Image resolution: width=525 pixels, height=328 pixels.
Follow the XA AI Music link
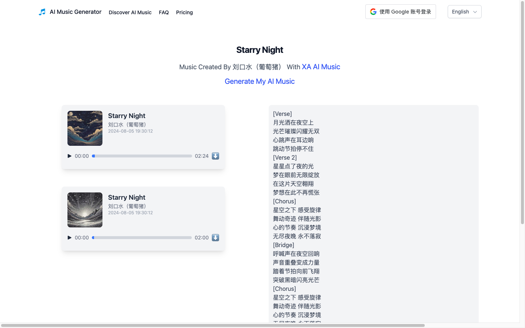pos(321,67)
